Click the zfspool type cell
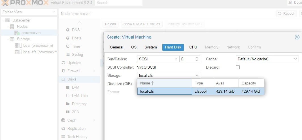Viewport: 302px width, 140px height. tap(203, 91)
